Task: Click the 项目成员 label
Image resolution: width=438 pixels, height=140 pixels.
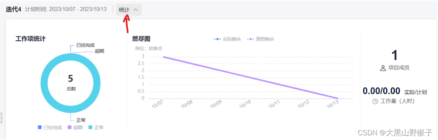Action: click(399, 67)
